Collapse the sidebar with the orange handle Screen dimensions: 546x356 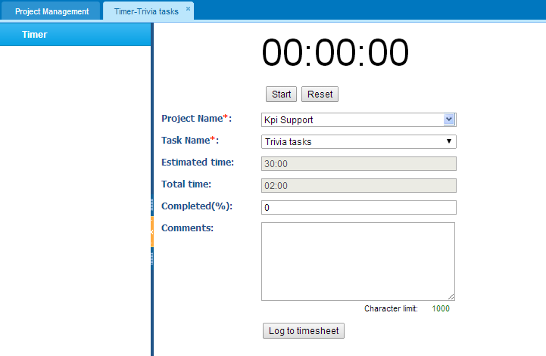tap(152, 231)
